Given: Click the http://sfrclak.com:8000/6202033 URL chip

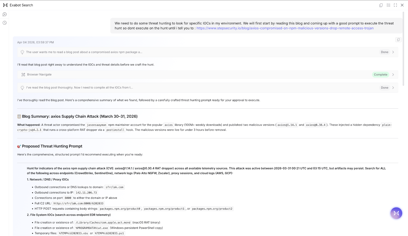Looking at the screenshot, I should pyautogui.click(x=78, y=203).
